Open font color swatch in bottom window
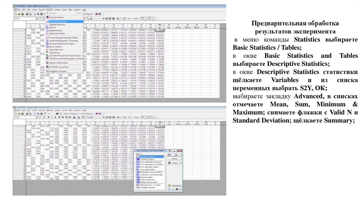The width and height of the screenshot is (360, 201). click(75, 117)
